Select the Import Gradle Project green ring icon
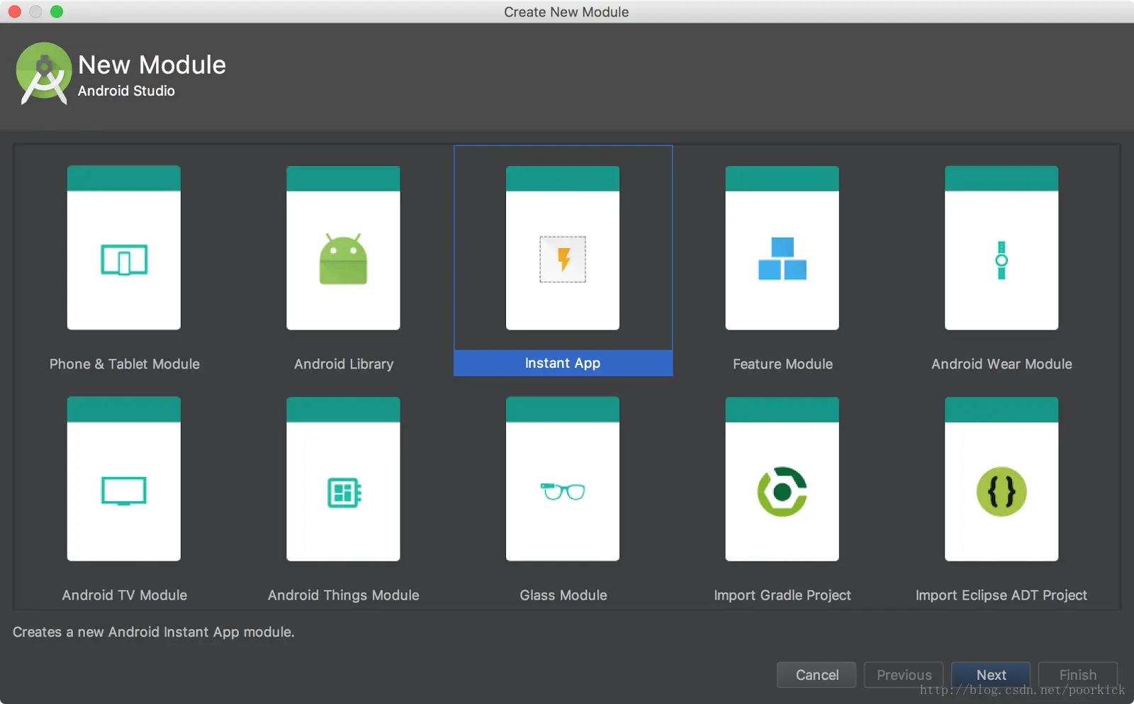The image size is (1134, 704). (782, 491)
